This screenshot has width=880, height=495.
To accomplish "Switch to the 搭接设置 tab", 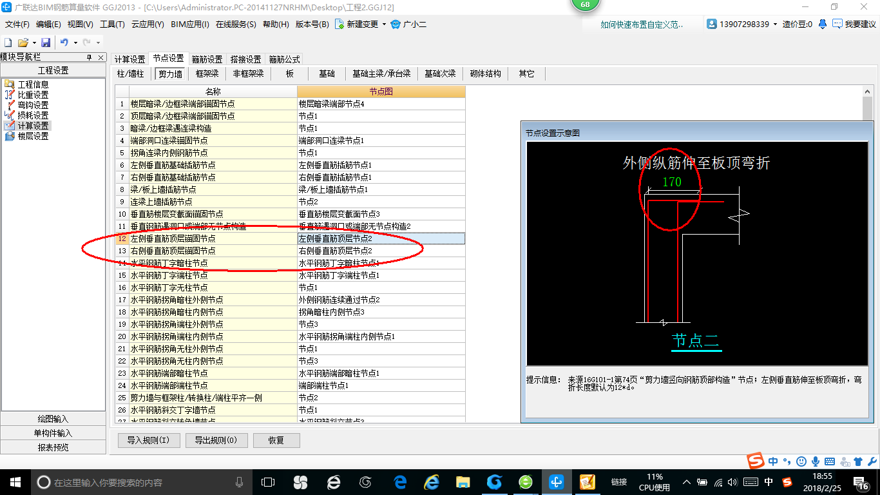I will coord(246,59).
